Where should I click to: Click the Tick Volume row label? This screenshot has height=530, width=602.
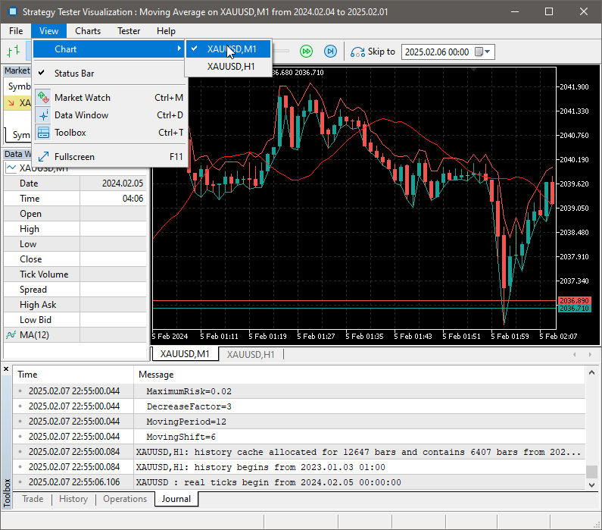pyautogui.click(x=44, y=274)
